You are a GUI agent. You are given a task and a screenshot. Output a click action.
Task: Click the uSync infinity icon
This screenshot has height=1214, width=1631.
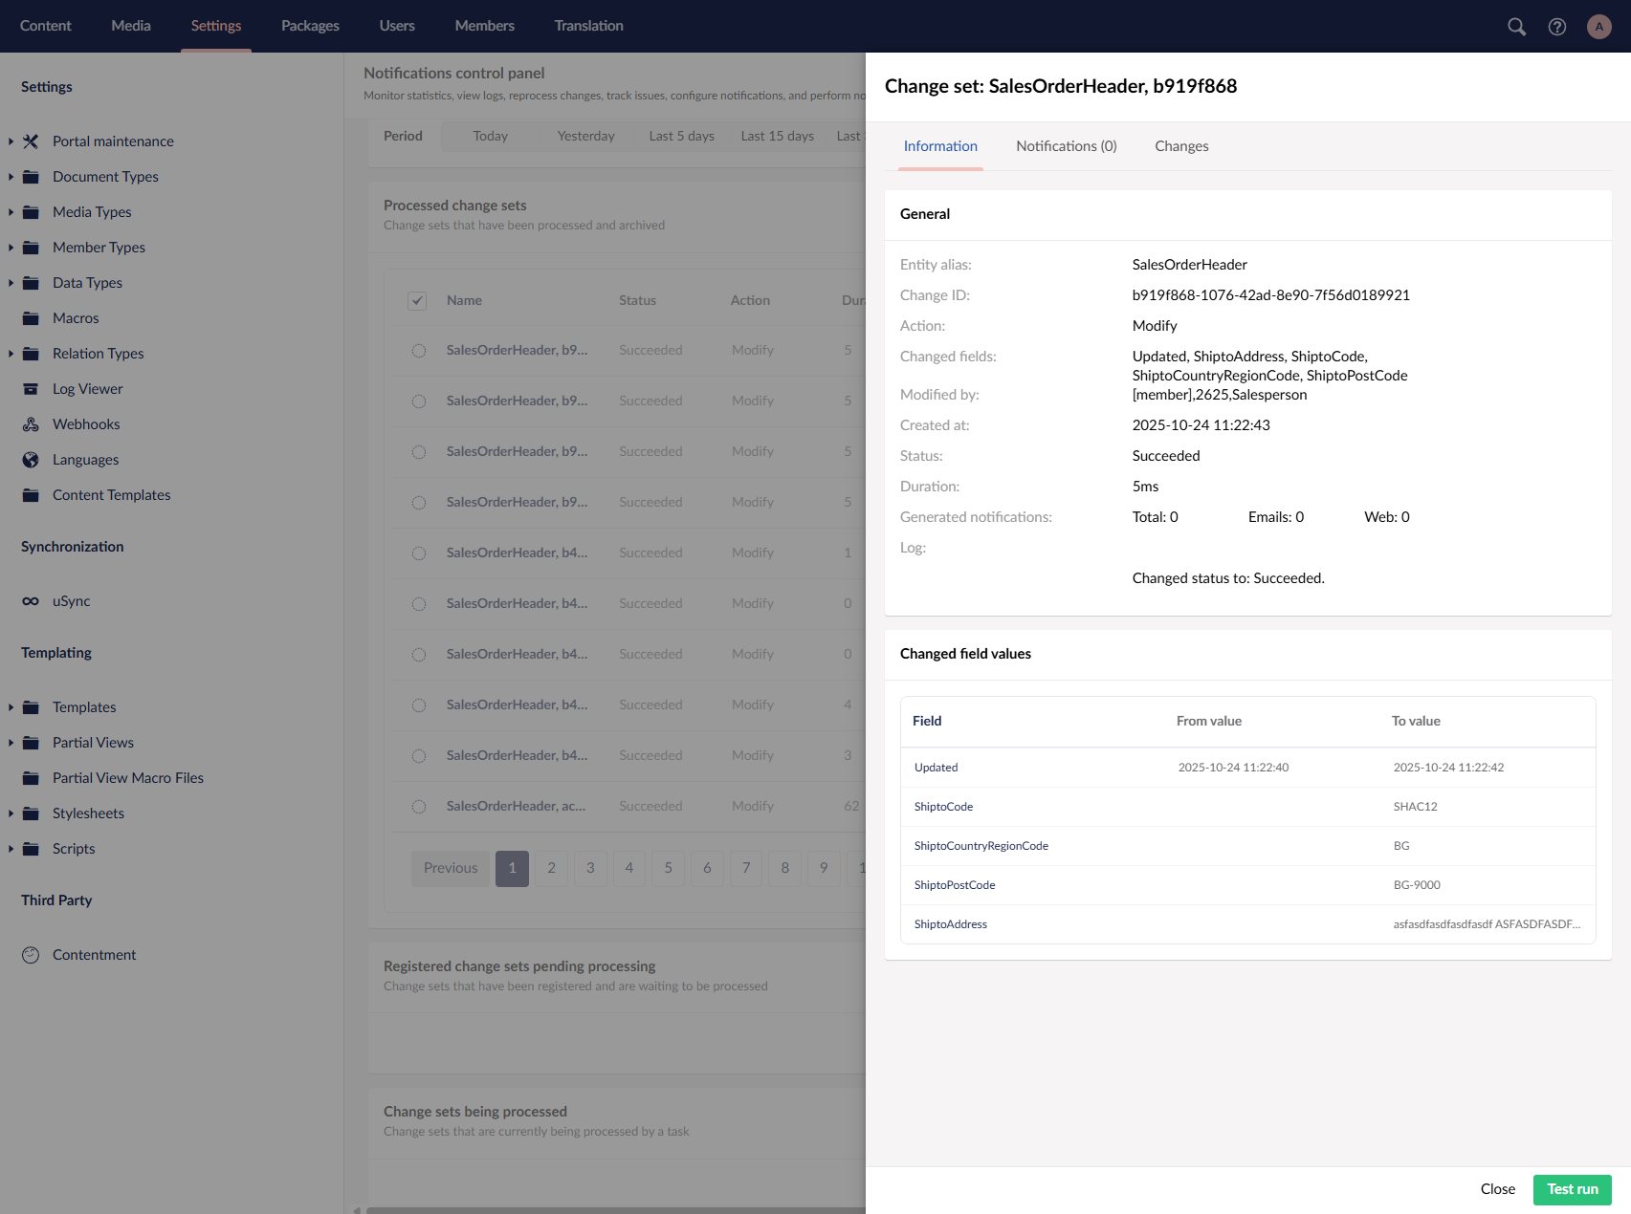pyautogui.click(x=31, y=601)
